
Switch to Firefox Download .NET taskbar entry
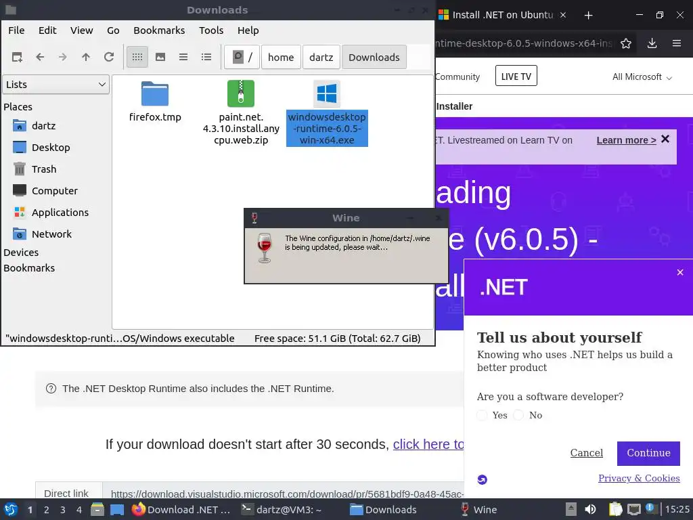(181, 510)
